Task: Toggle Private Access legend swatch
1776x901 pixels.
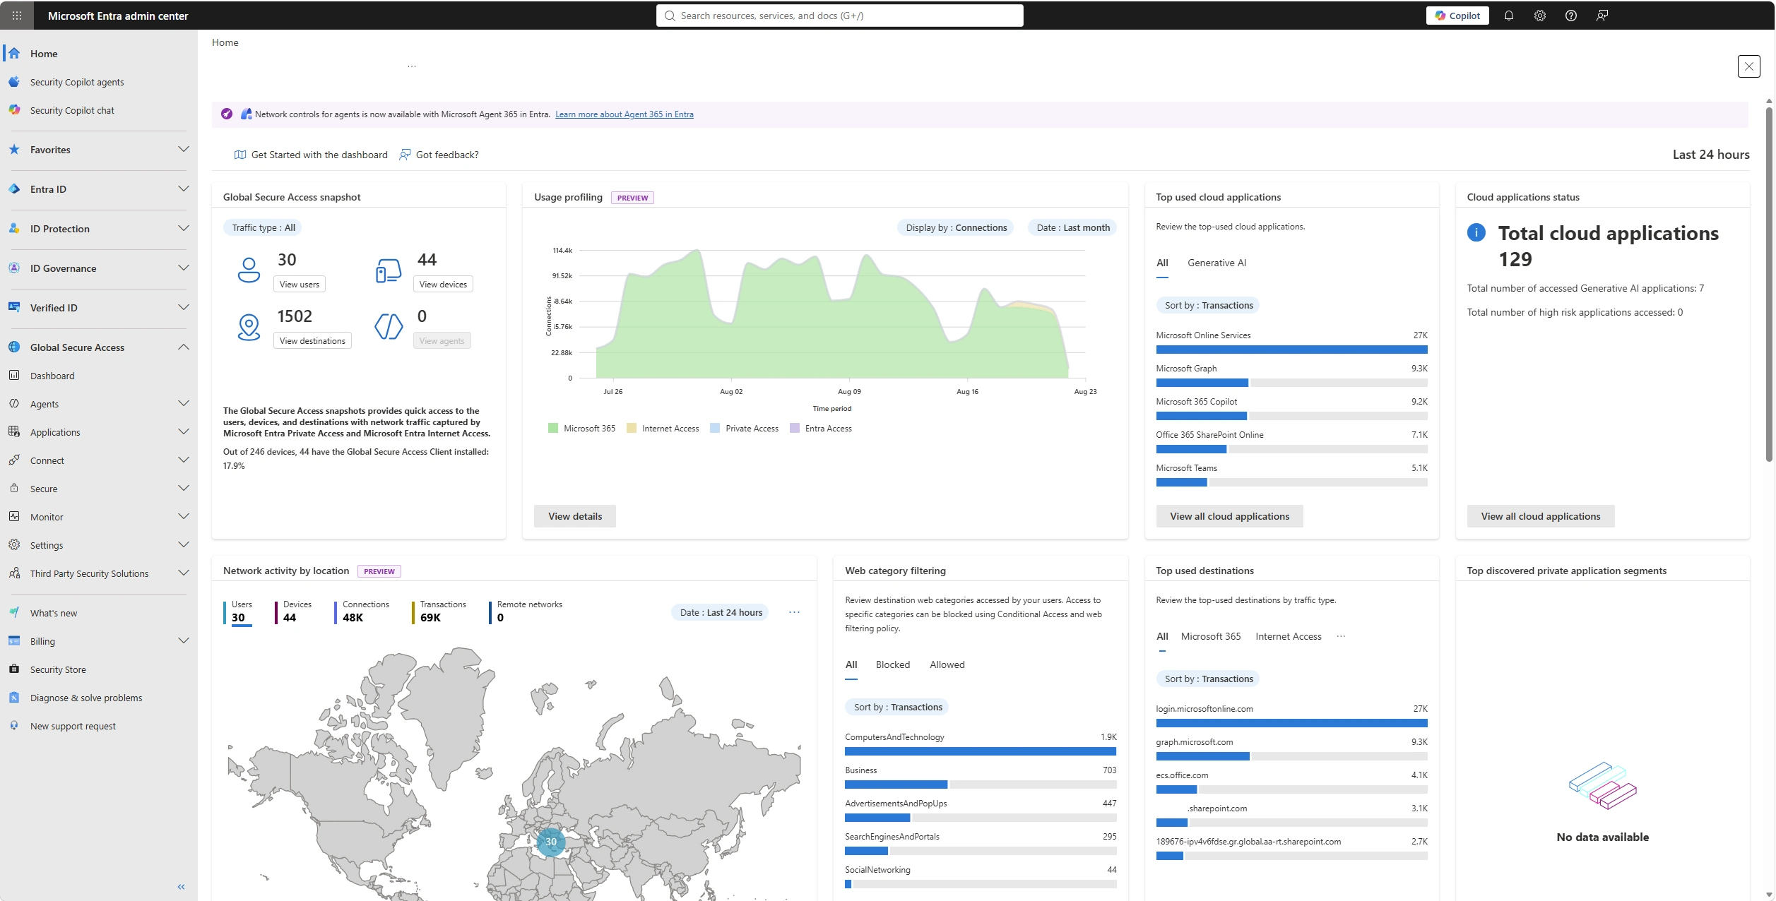Action: coord(715,428)
